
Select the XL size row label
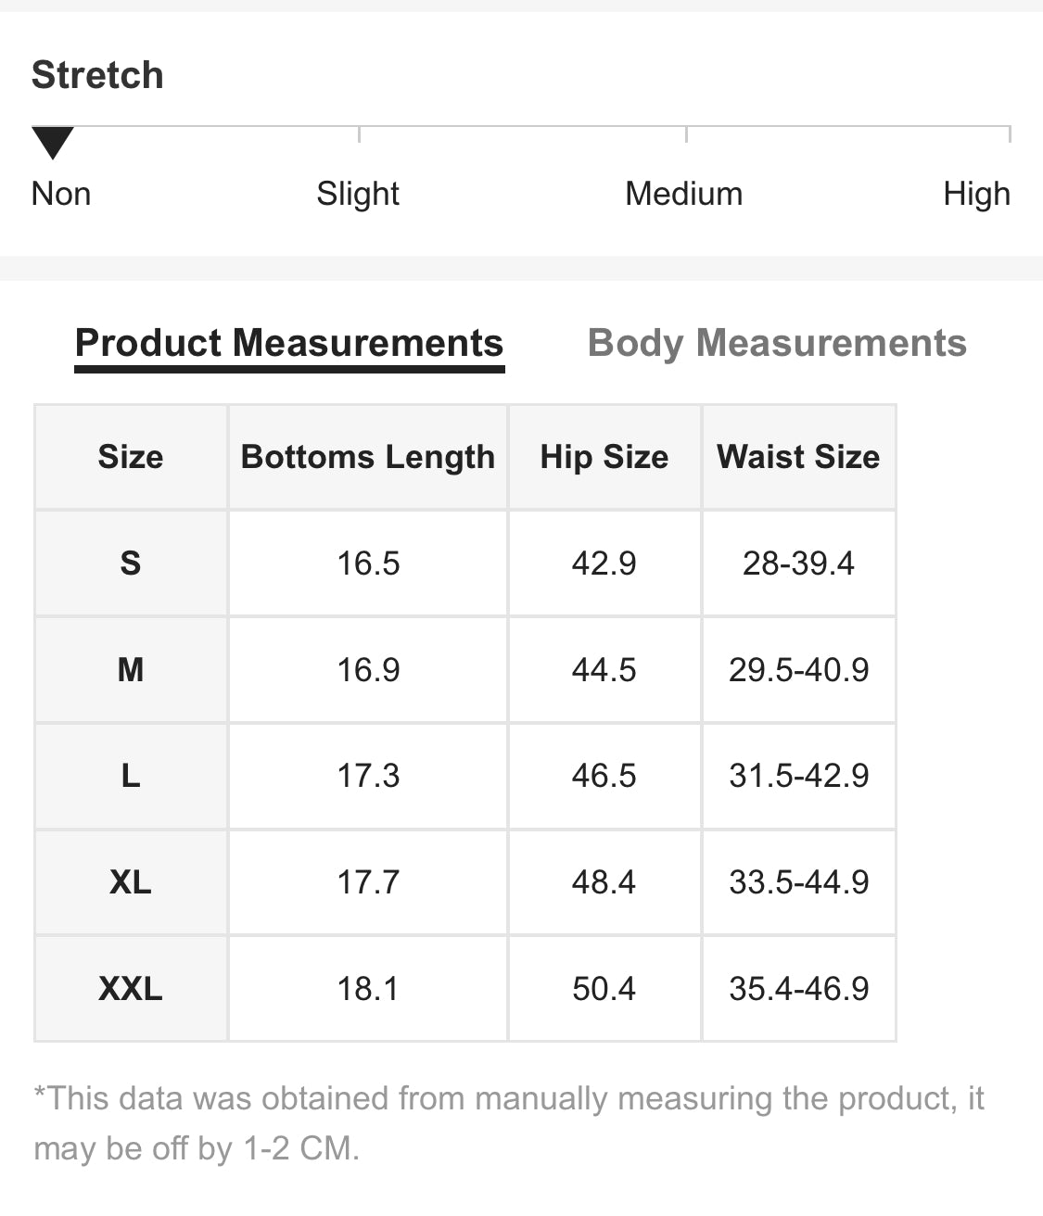point(131,882)
